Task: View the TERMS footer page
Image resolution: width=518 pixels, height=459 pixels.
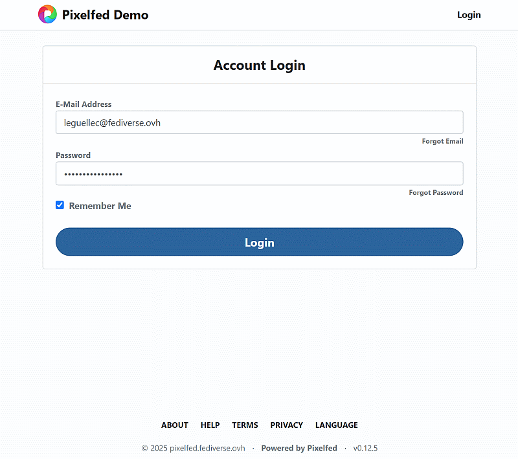Action: click(245, 425)
